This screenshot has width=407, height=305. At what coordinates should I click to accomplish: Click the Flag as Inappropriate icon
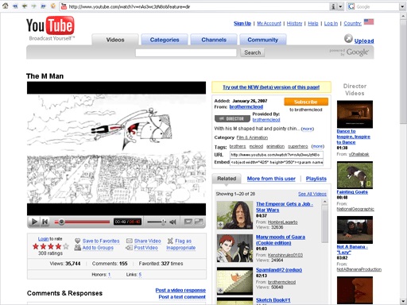(170, 241)
